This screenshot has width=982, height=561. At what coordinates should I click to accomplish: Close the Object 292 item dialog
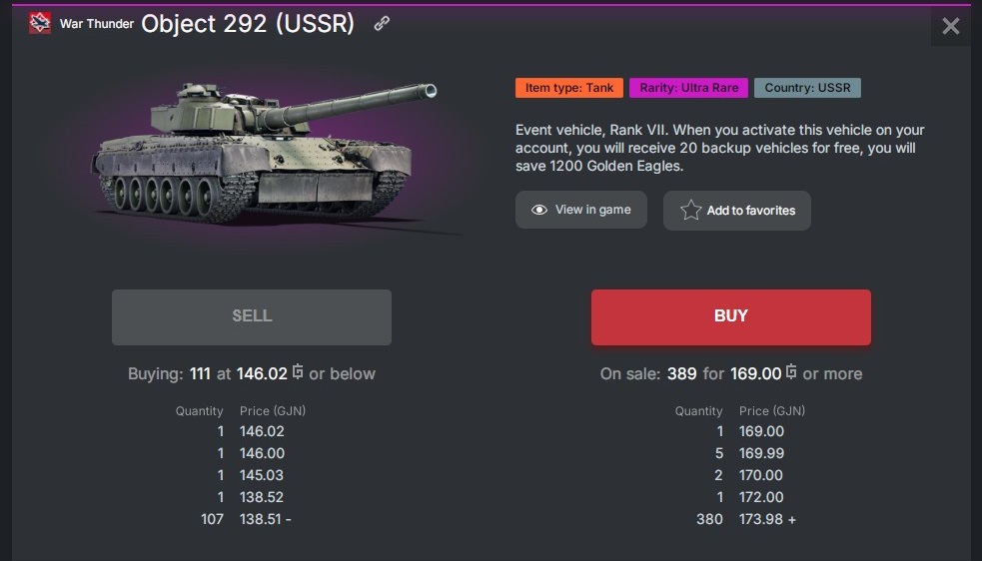click(x=950, y=26)
